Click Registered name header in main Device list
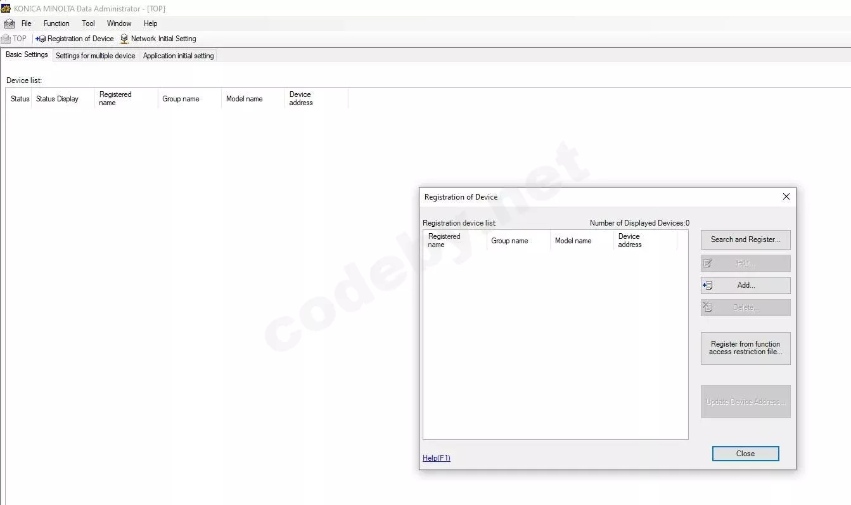851x505 pixels. coord(126,99)
